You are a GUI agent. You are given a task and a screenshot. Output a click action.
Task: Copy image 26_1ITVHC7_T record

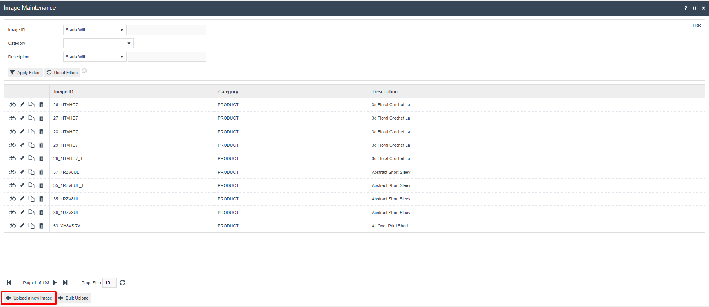click(31, 158)
